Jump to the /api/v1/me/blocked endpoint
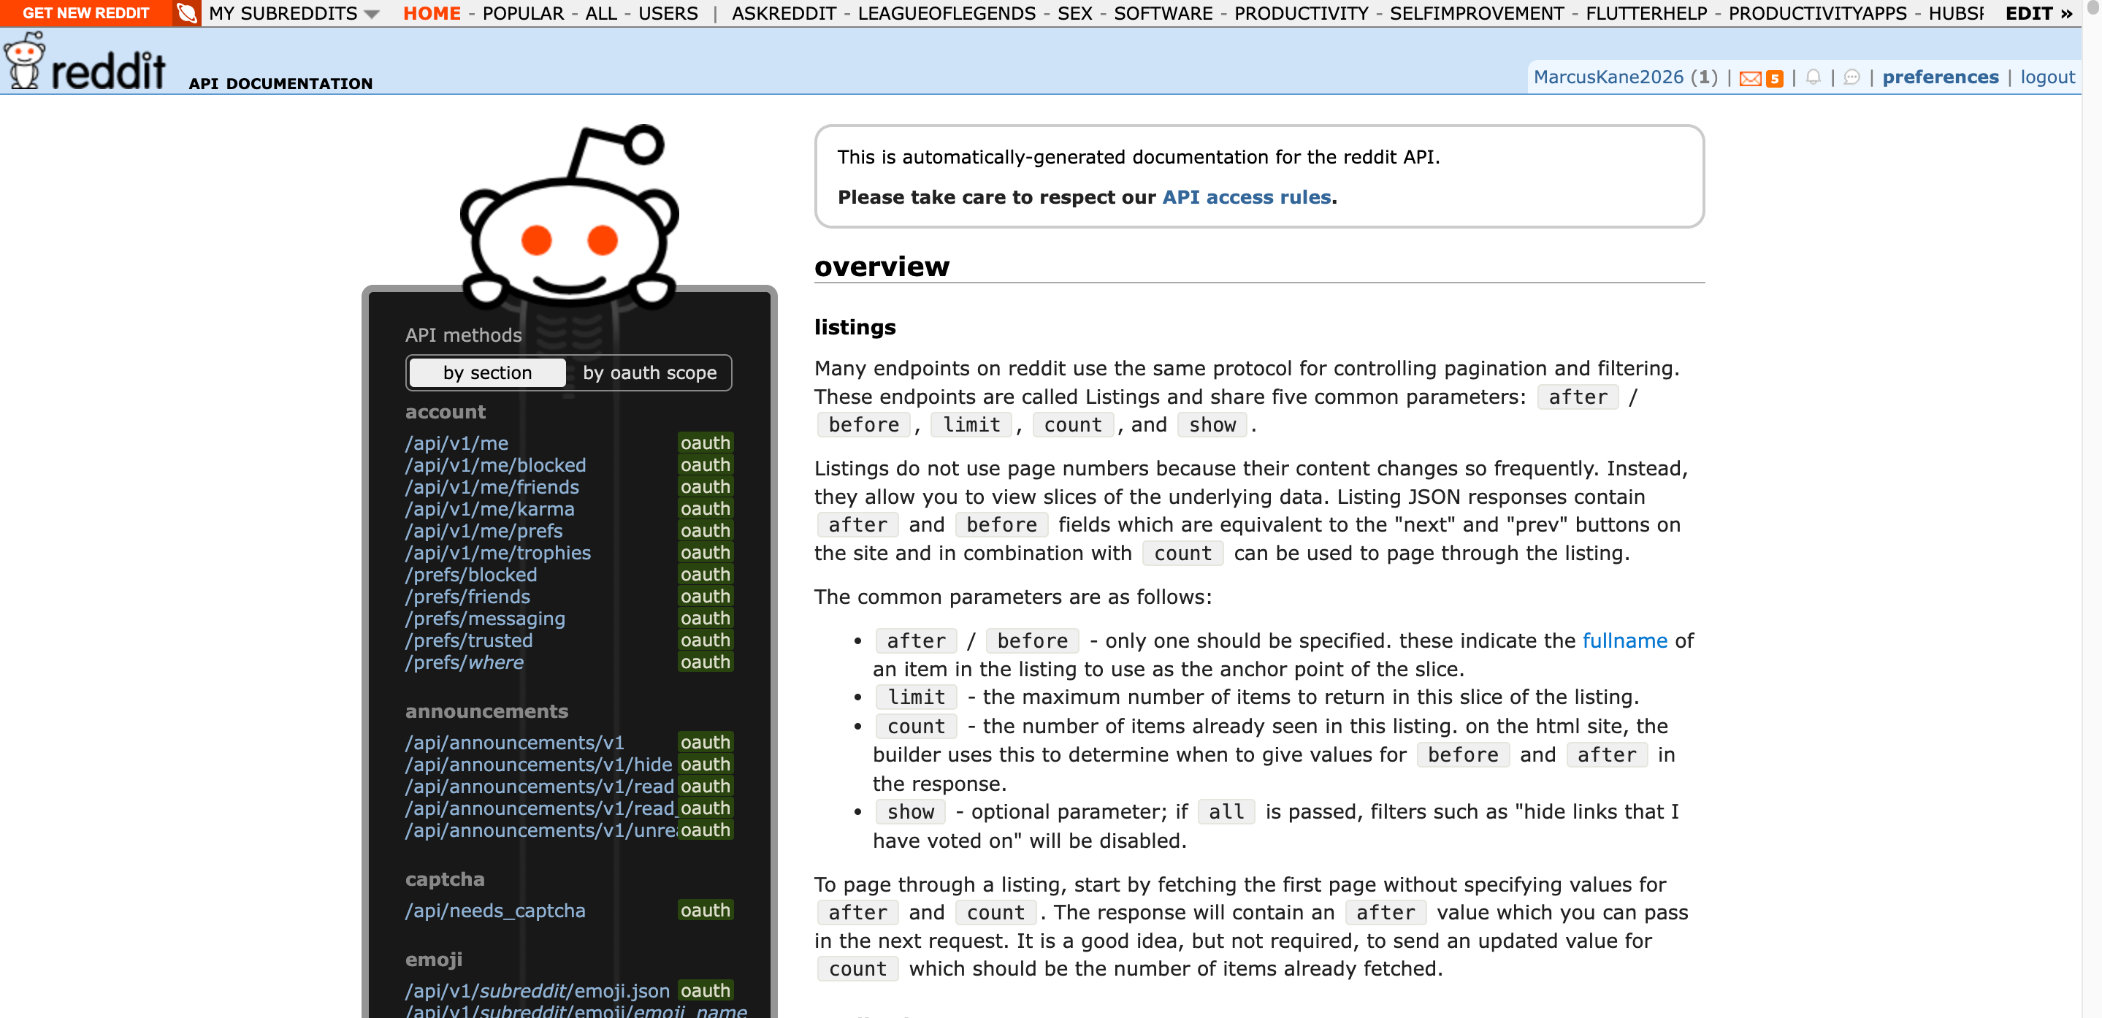The image size is (2102, 1018). (x=495, y=465)
